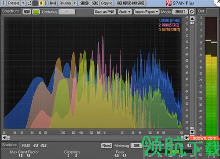Select the A state slot

pyautogui.click(x=41, y=3)
